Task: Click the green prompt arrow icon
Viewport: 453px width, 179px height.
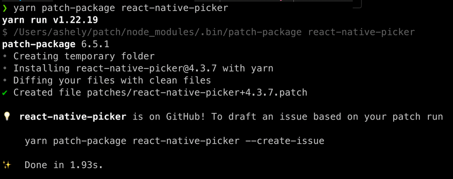Action: tap(4, 8)
